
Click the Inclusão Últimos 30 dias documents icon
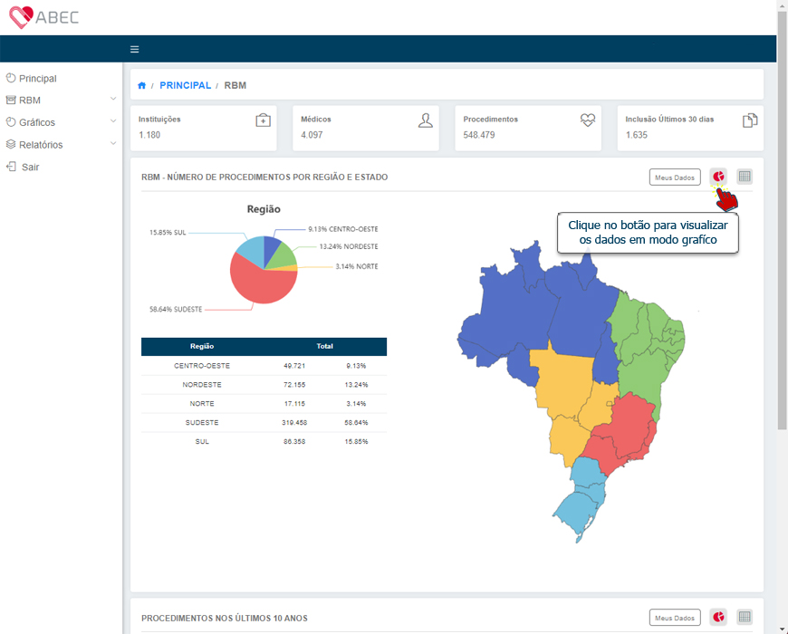[750, 120]
